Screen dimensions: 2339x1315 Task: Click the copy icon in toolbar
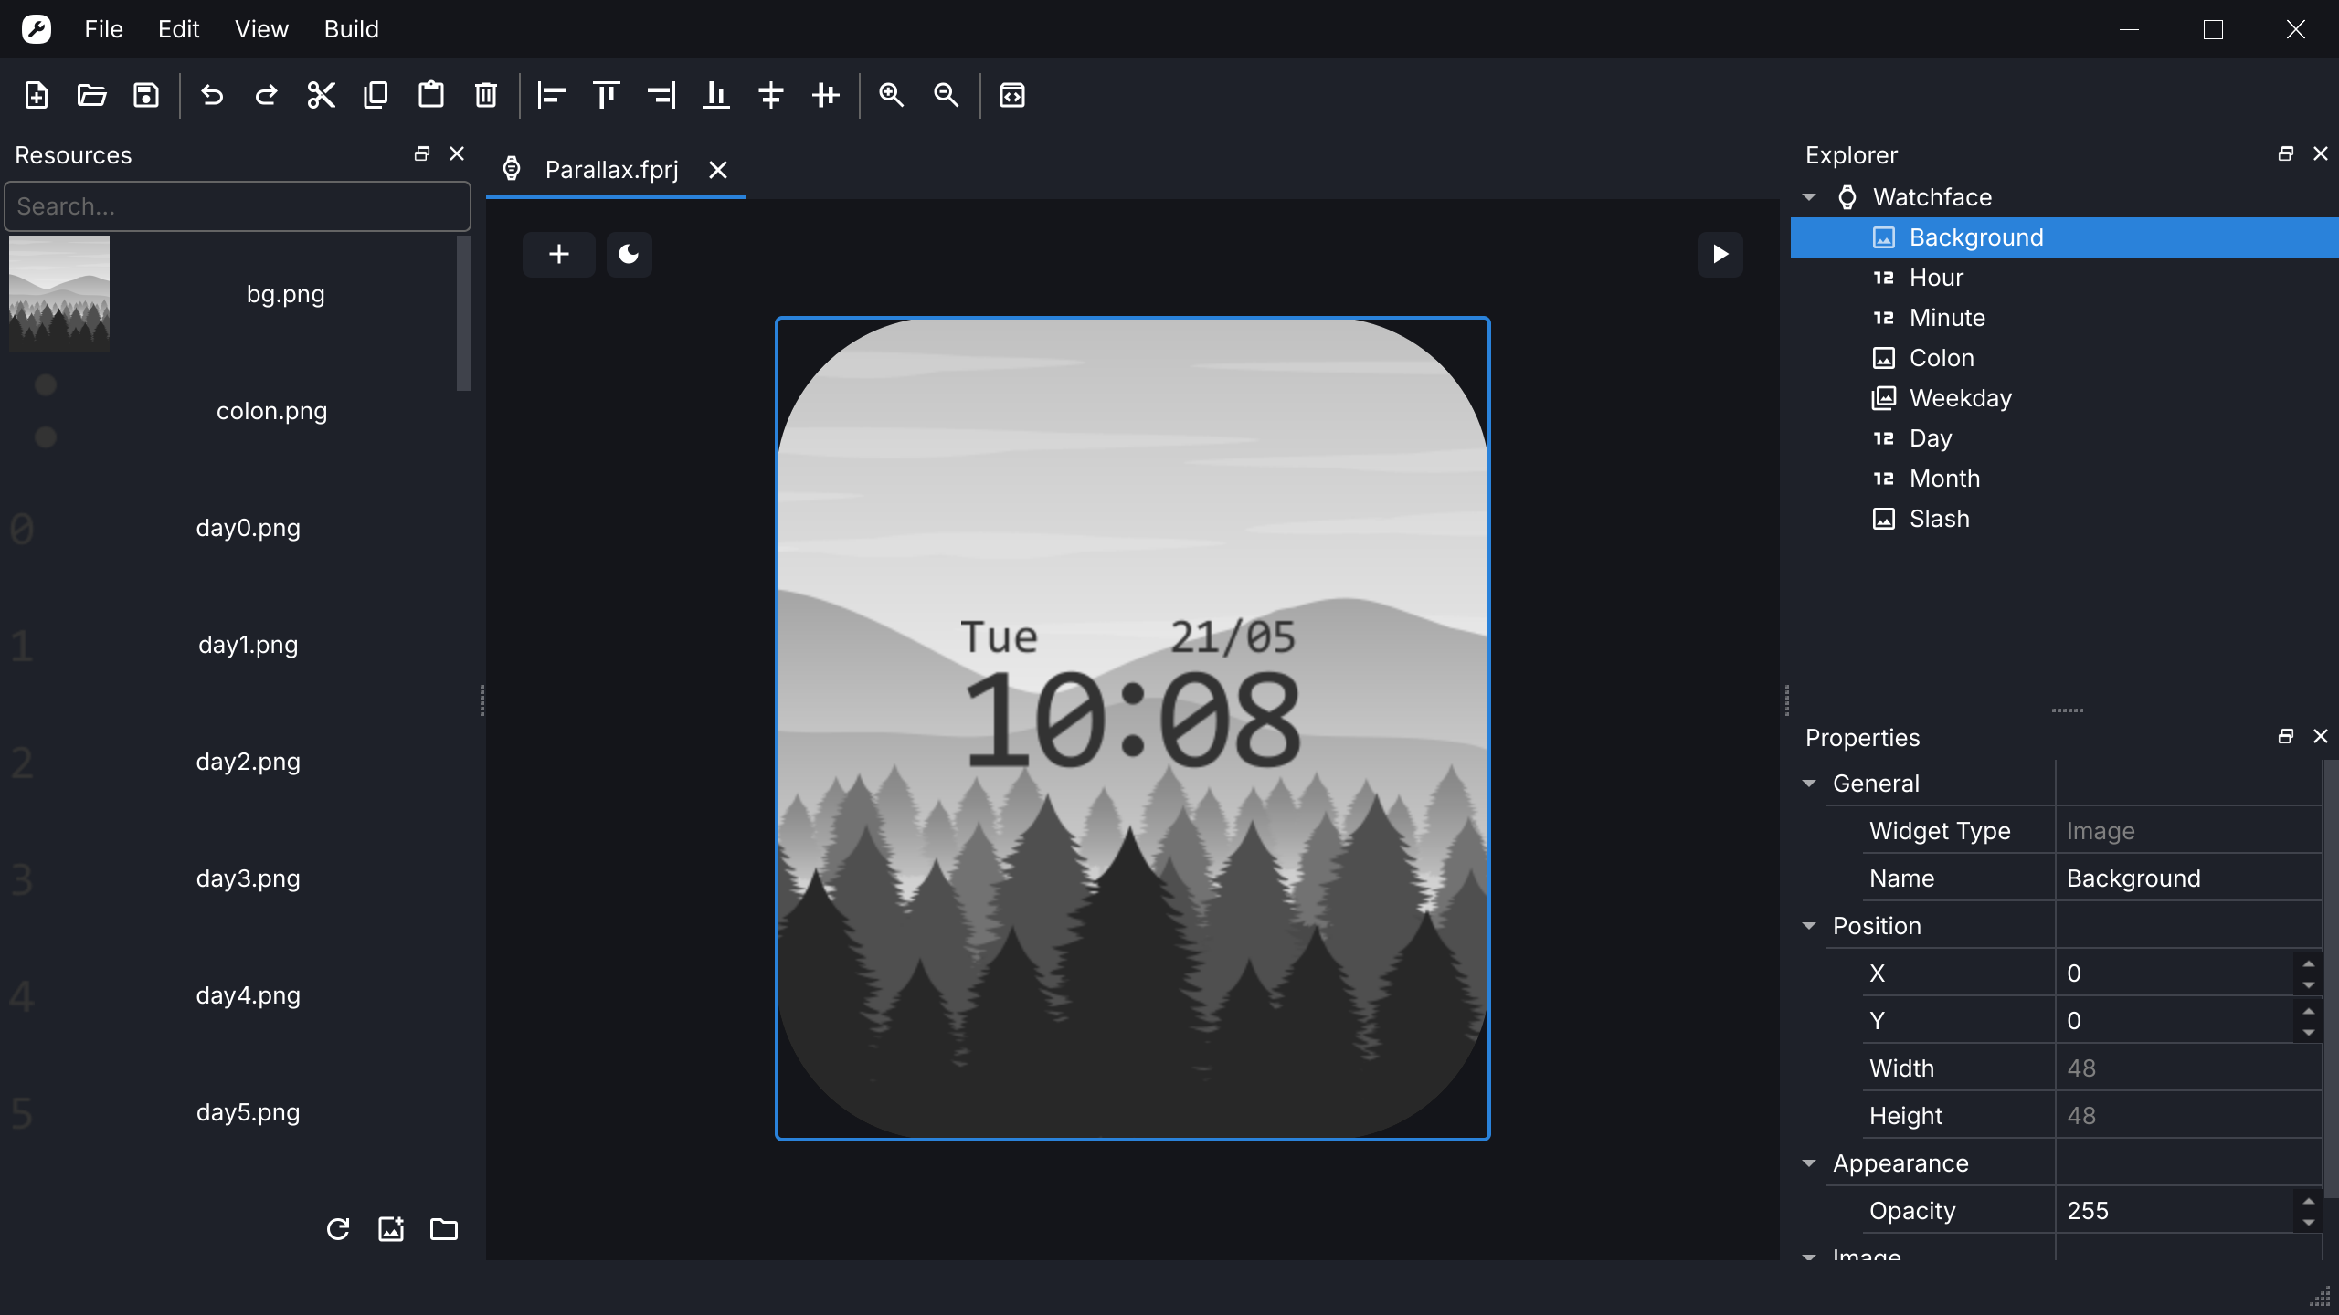pyautogui.click(x=375, y=93)
